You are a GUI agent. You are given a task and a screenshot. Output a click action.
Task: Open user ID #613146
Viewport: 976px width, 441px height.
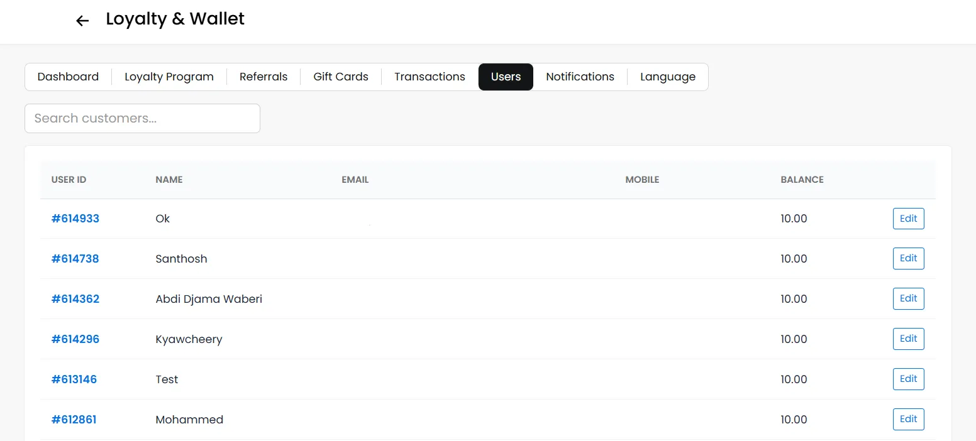coord(74,379)
